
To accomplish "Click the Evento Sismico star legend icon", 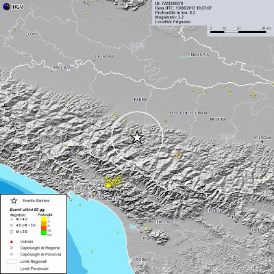I will pos(14,201).
